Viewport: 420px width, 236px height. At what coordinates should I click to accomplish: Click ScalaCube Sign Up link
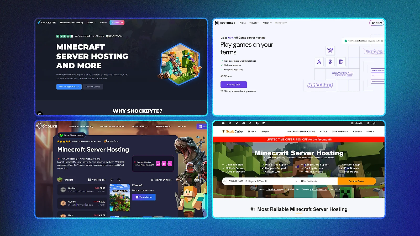357,123
